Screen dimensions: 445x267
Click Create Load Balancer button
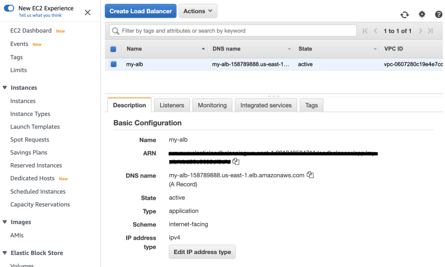pos(140,11)
